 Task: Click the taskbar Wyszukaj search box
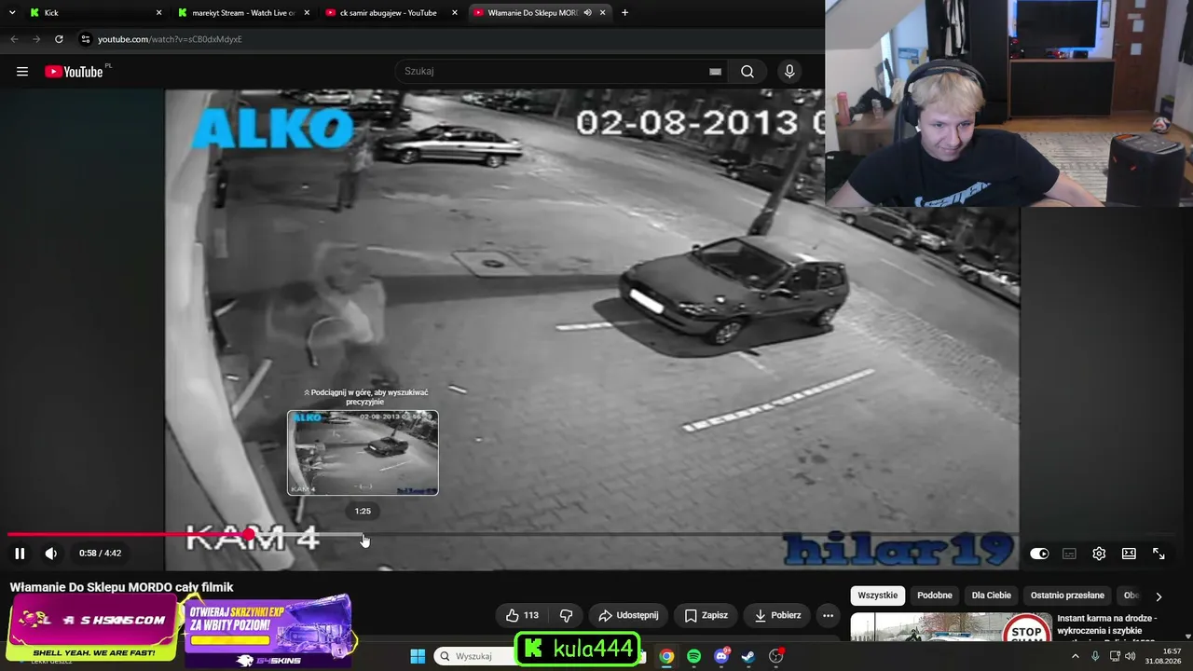point(475,656)
